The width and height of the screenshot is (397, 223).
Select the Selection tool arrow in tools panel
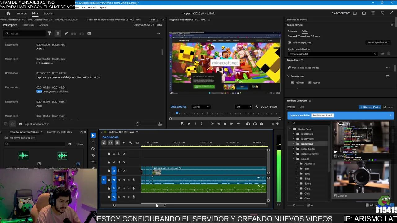(x=93, y=135)
